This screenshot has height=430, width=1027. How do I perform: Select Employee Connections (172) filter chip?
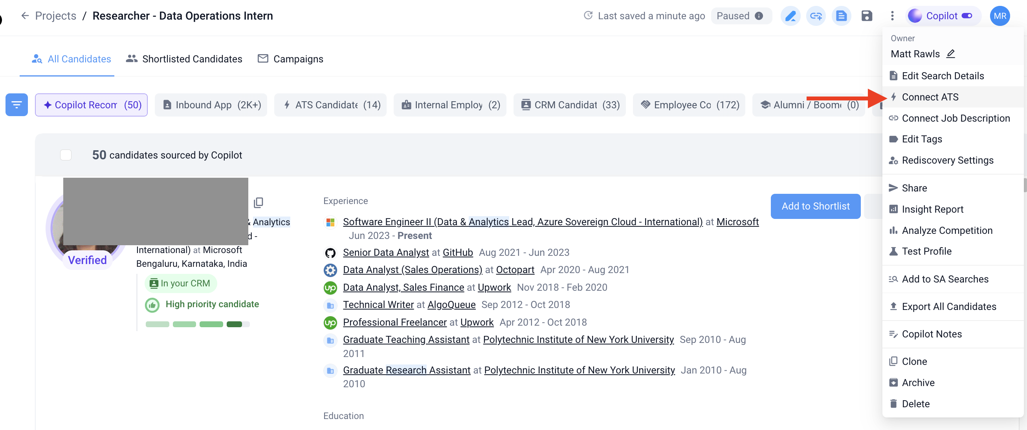point(690,105)
